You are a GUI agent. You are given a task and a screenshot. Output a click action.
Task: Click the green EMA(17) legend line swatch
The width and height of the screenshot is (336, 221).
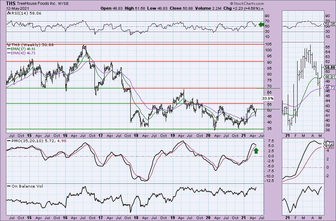coord(9,49)
